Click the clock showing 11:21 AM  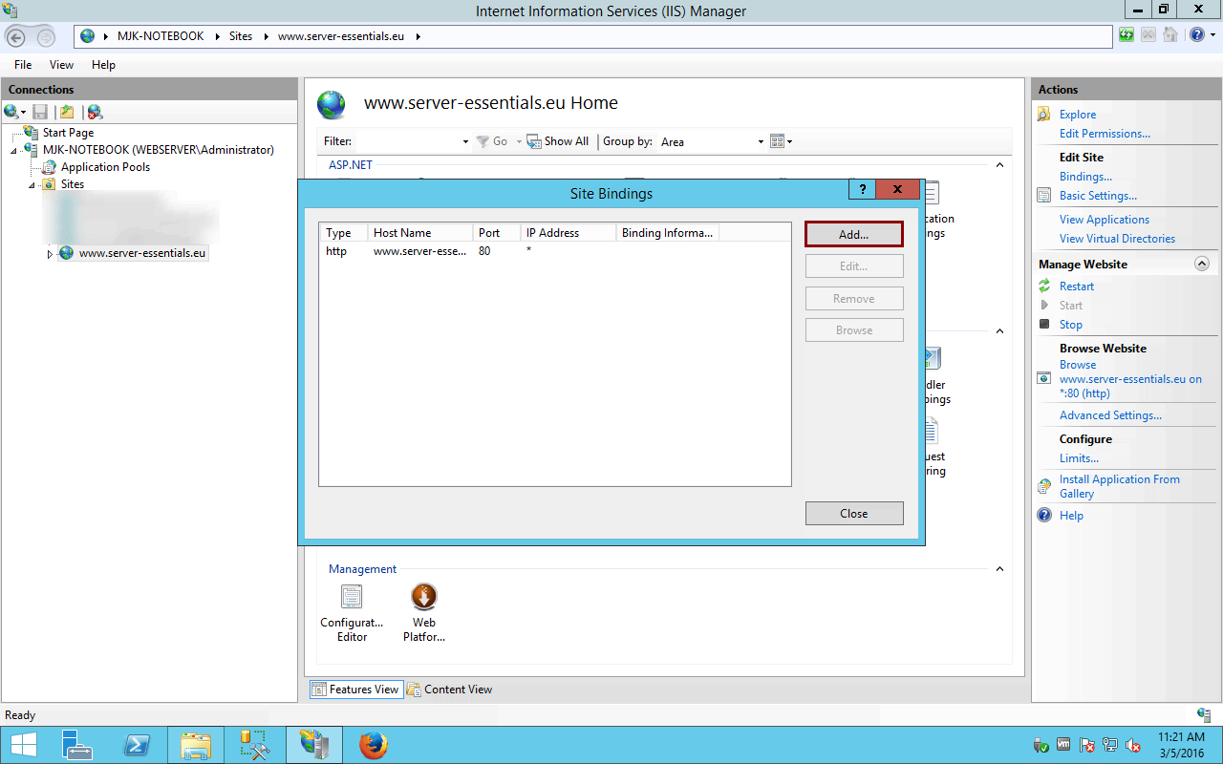tap(1181, 737)
